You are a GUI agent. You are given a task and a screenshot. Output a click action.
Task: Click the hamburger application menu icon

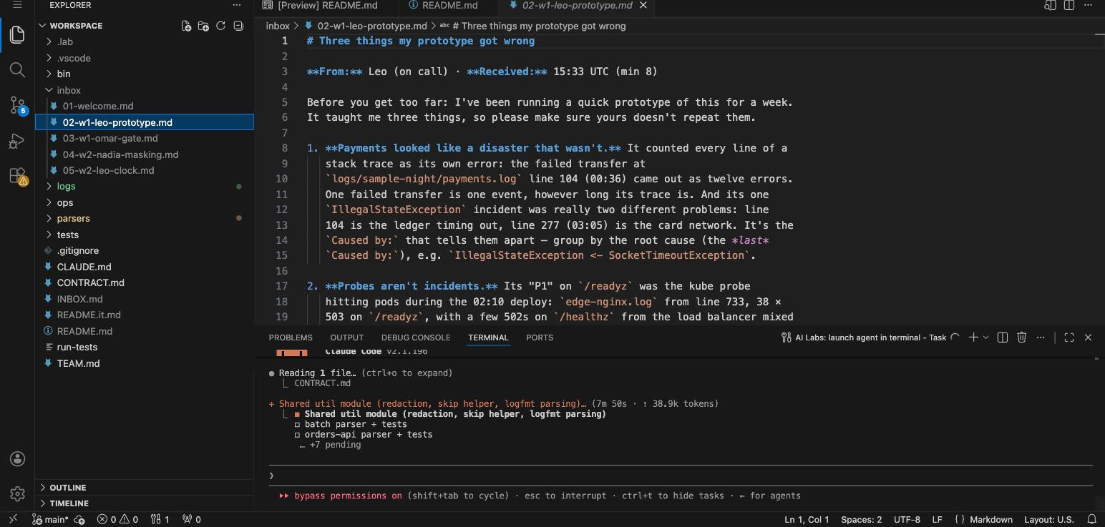(17, 5)
